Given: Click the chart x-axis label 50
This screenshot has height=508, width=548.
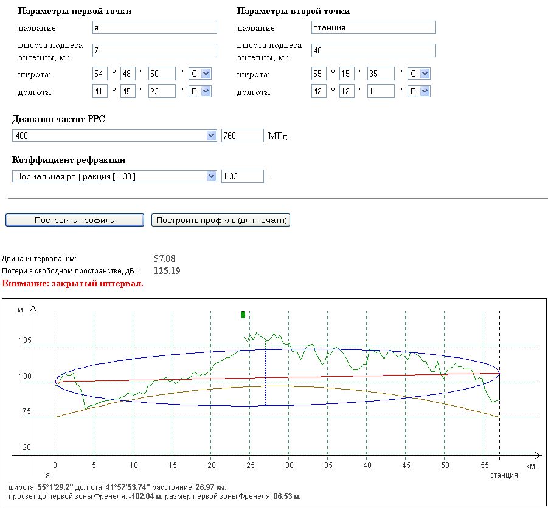Looking at the screenshot, I should (x=445, y=465).
